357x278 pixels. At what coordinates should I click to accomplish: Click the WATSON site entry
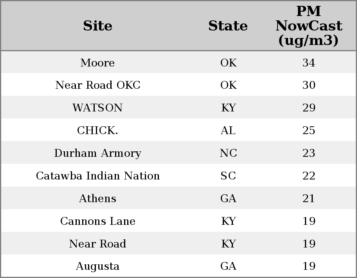pyautogui.click(x=97, y=108)
